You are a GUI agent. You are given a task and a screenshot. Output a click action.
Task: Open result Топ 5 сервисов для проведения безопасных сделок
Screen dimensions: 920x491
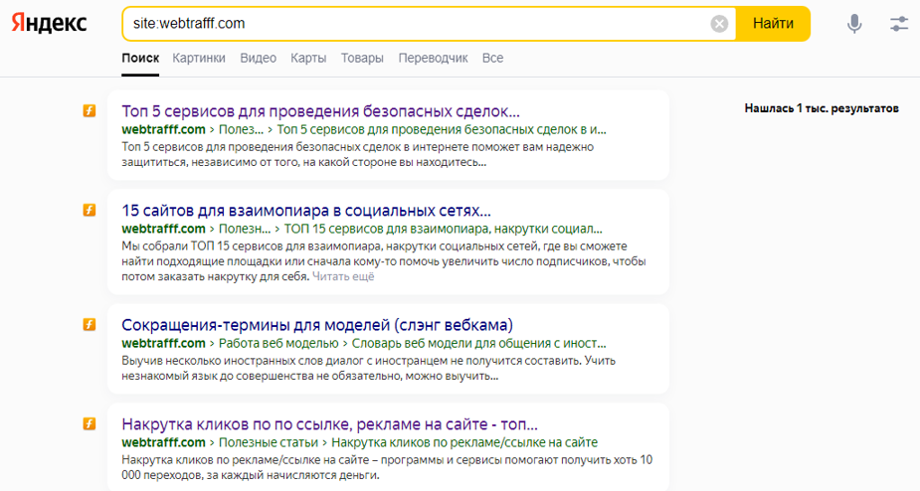320,111
